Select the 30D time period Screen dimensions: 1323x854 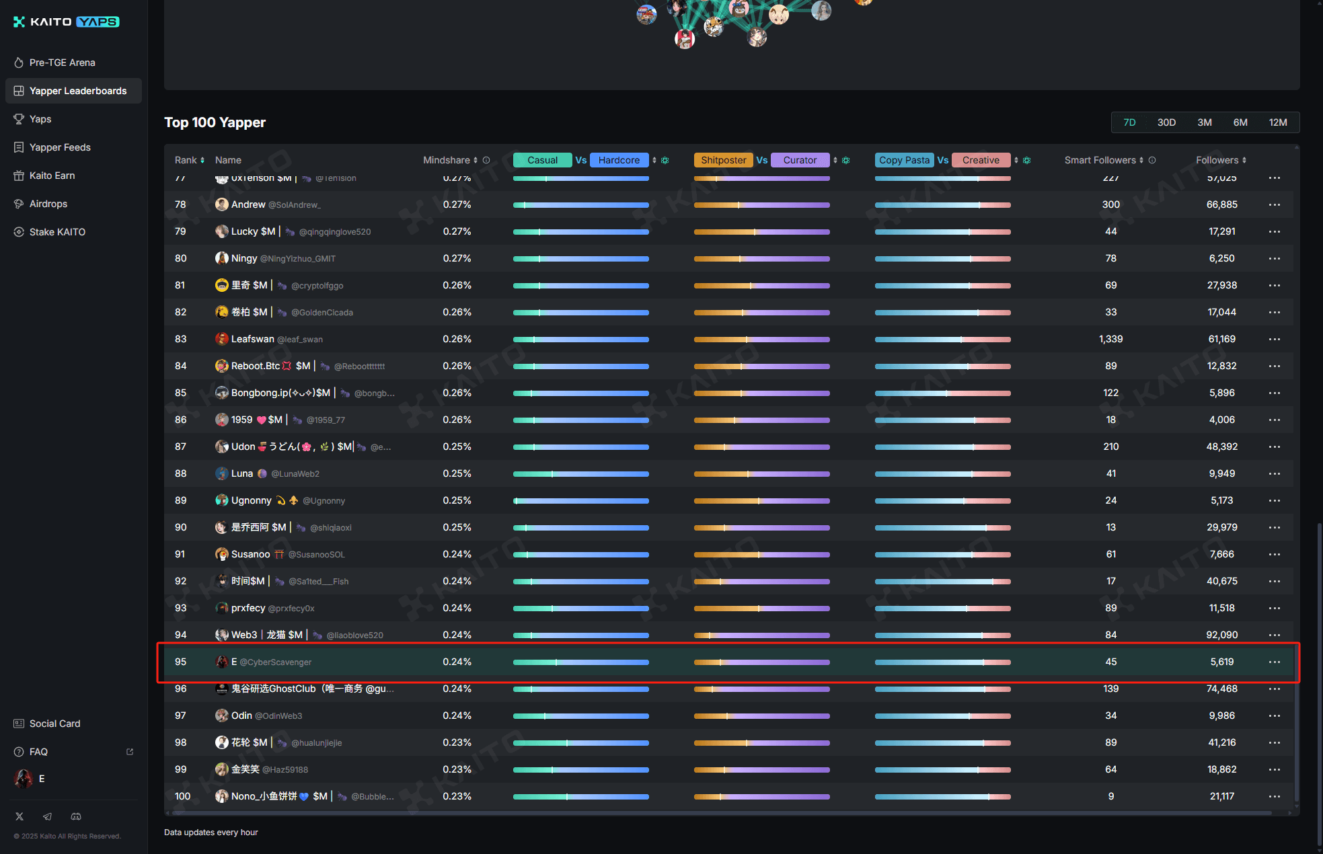pyautogui.click(x=1166, y=122)
